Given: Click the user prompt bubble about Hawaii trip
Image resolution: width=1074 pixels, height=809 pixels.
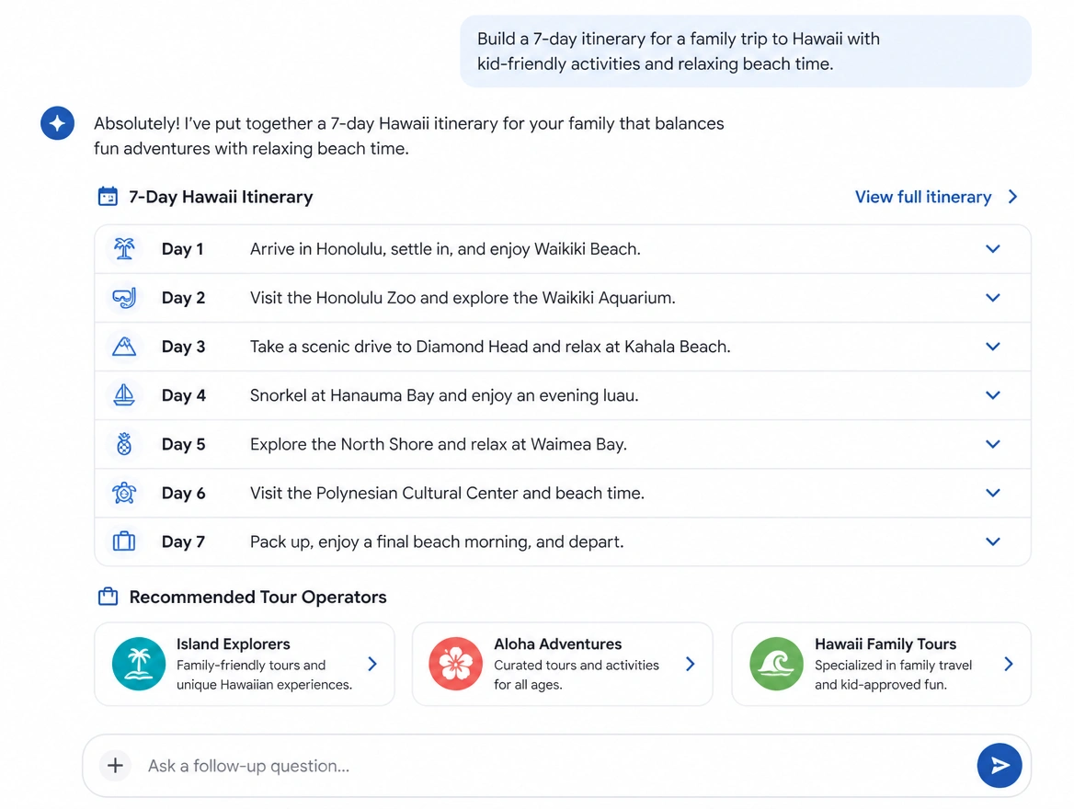Looking at the screenshot, I should pos(745,51).
